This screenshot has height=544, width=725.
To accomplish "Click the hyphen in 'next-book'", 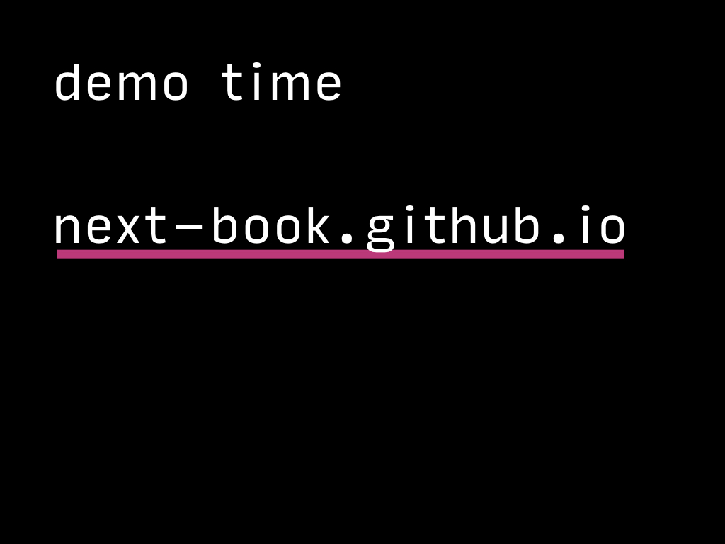I will [190, 226].
